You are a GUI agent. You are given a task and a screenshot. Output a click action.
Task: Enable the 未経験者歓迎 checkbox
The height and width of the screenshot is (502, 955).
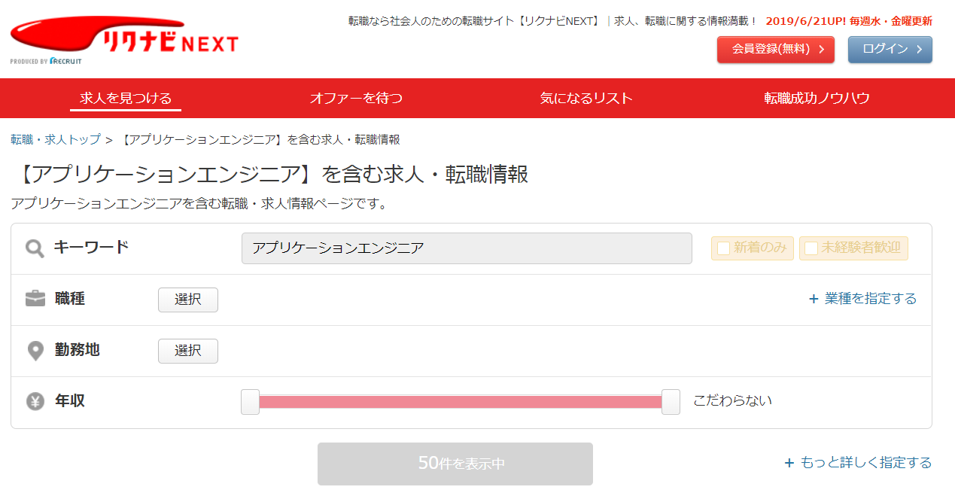click(811, 248)
